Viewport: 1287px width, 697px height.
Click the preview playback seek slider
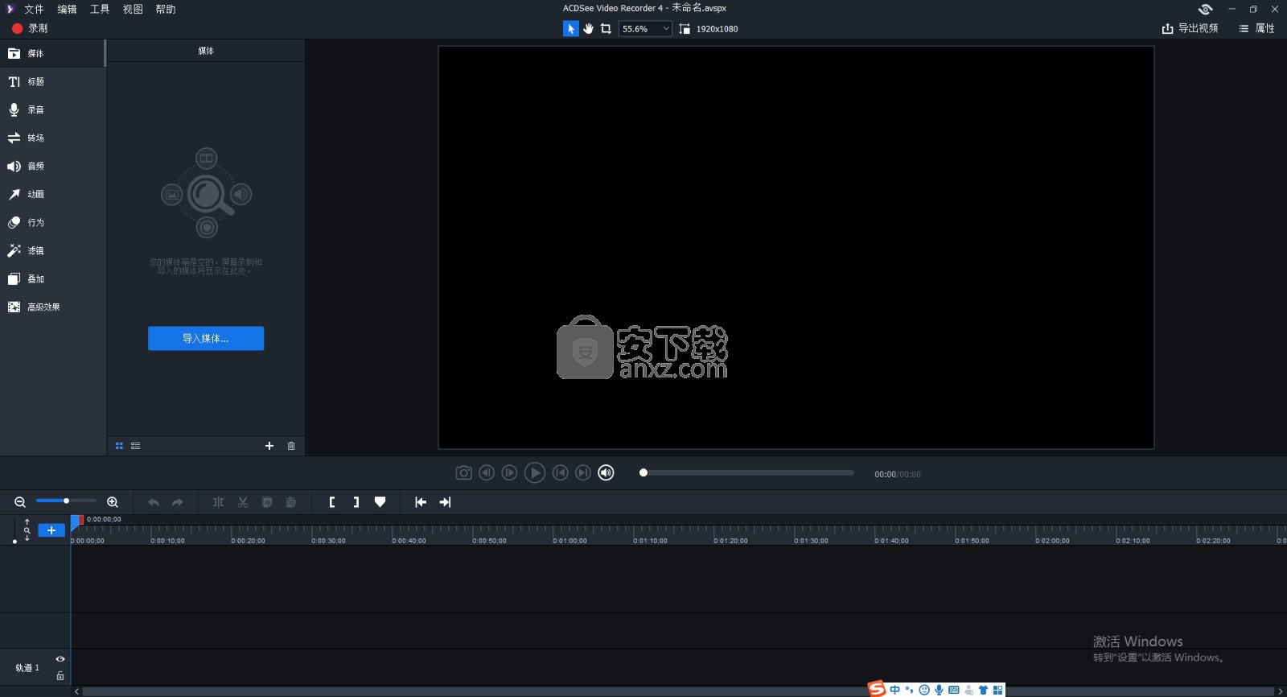click(746, 472)
